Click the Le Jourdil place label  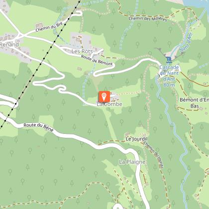[137, 139]
